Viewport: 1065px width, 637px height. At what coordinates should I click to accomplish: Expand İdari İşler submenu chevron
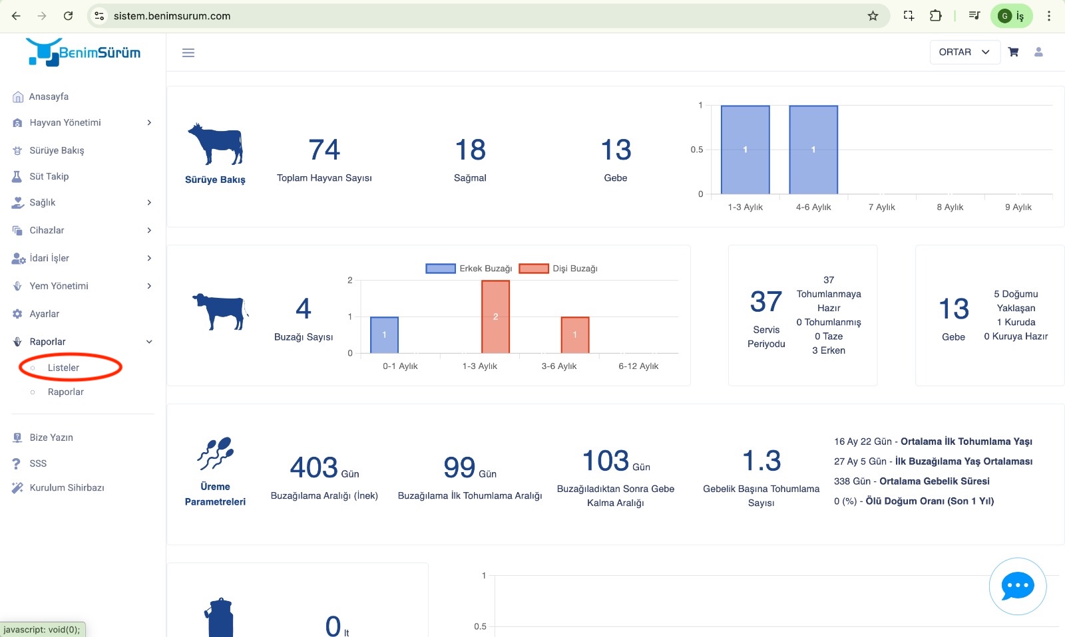[x=149, y=259]
